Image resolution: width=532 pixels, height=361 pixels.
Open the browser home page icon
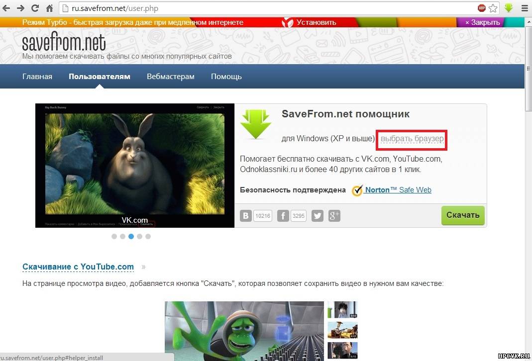tap(50, 8)
